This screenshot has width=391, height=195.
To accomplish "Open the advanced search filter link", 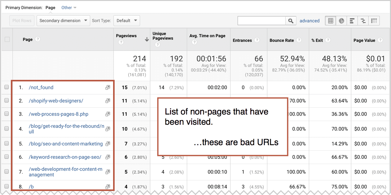I will click(310, 20).
